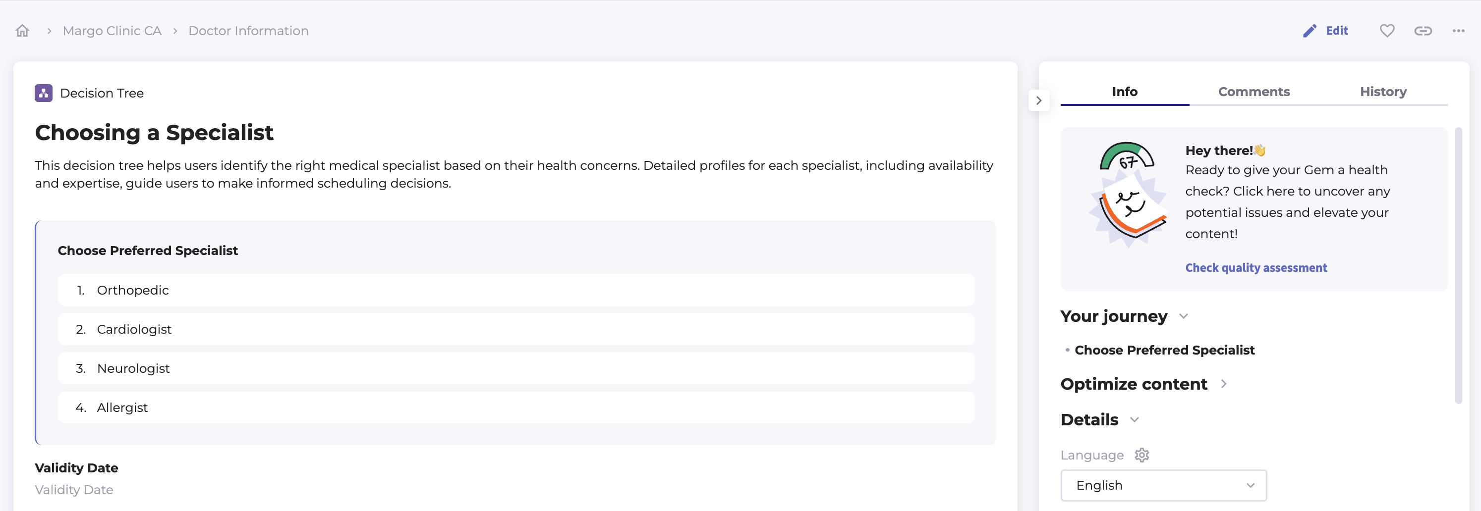Open Language settings gear icon
This screenshot has height=511, width=1481.
(x=1142, y=455)
